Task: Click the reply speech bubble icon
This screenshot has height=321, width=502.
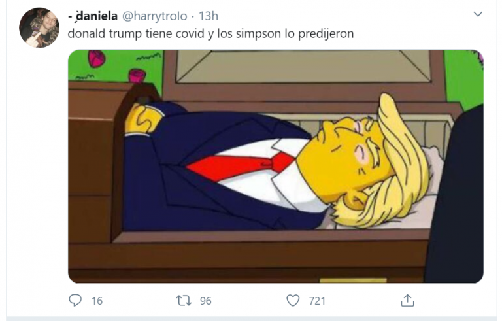Action: click(75, 301)
